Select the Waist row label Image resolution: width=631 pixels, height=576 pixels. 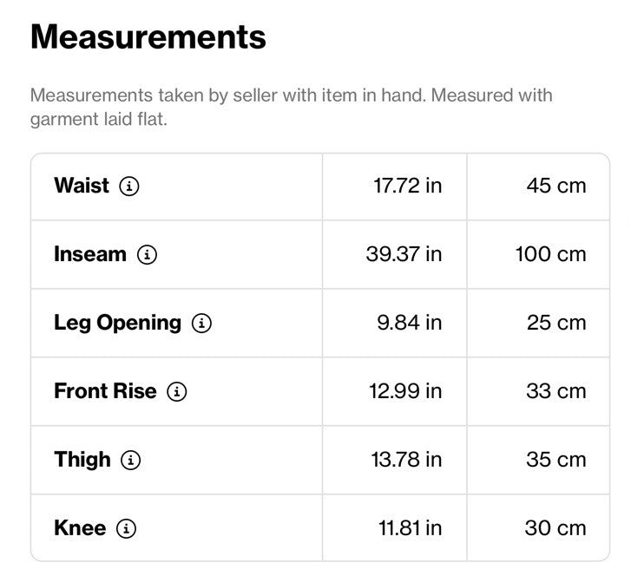pos(82,186)
